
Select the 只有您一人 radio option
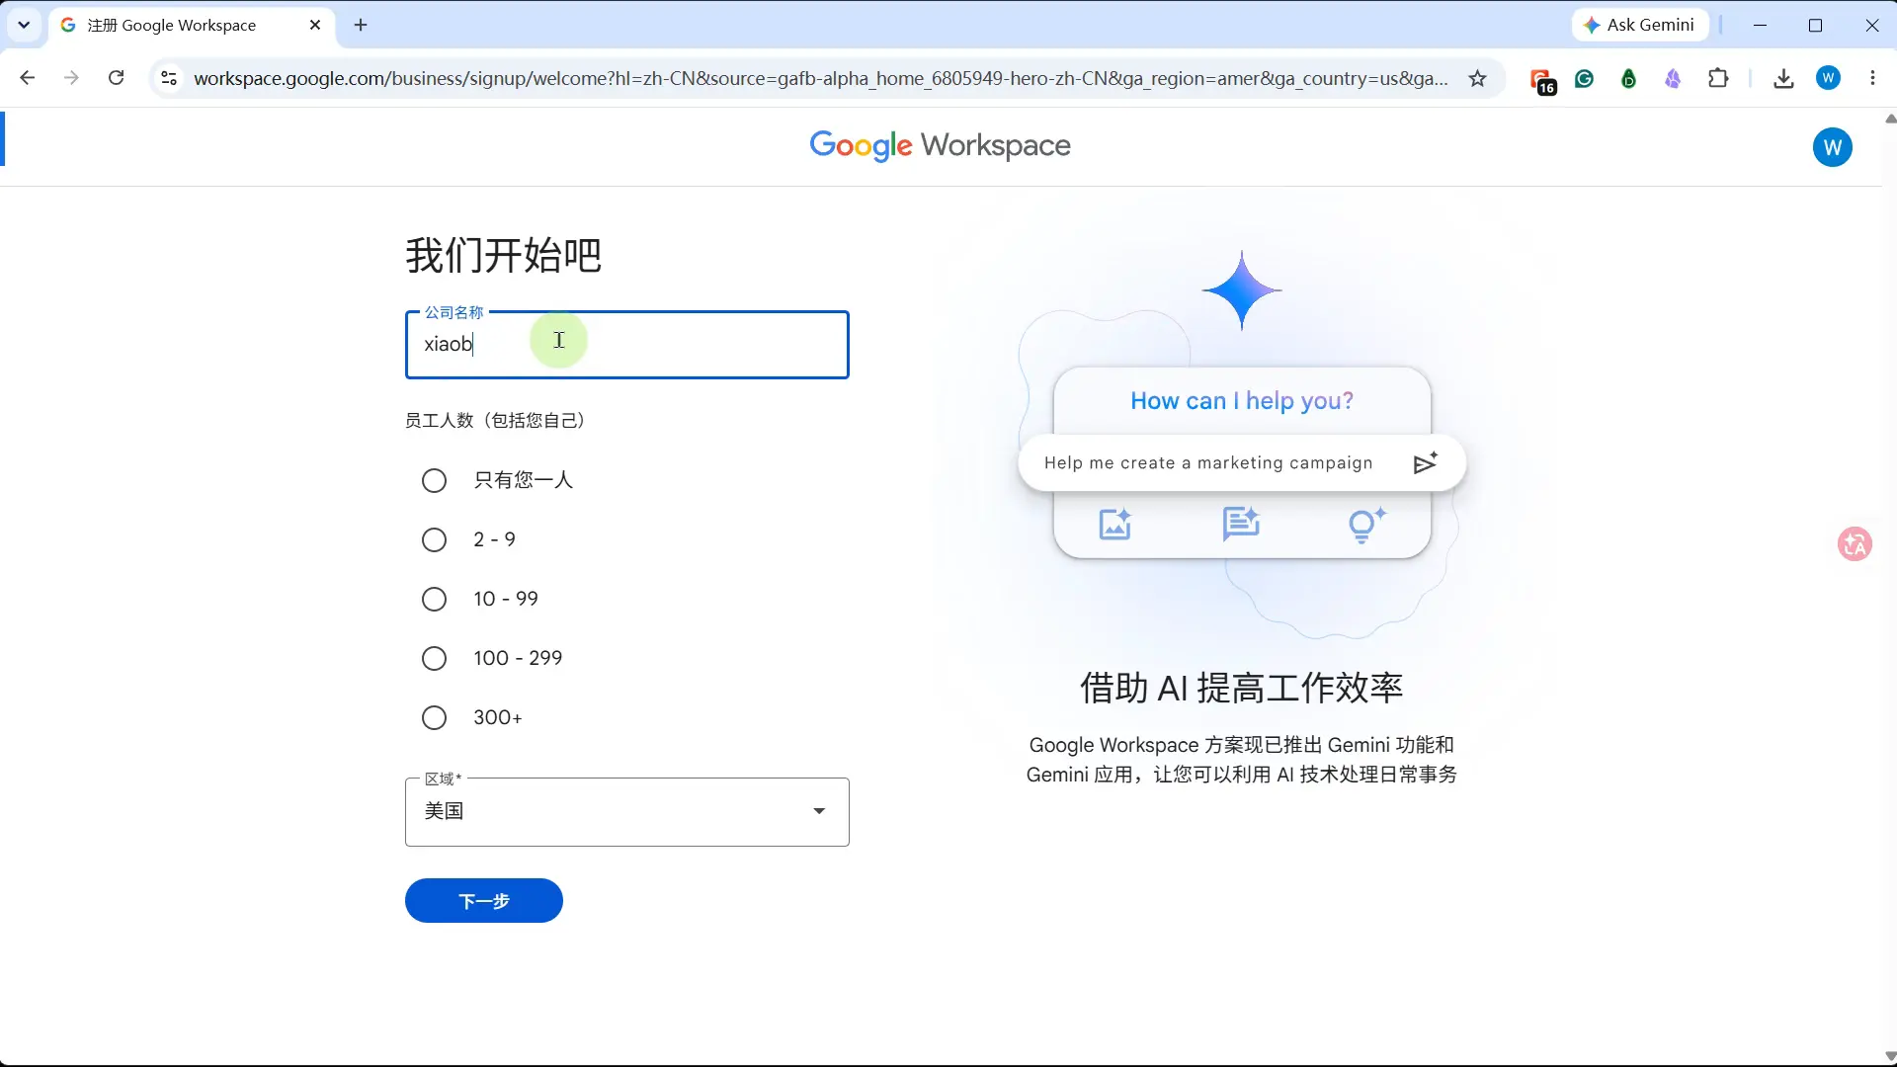pyautogui.click(x=434, y=480)
